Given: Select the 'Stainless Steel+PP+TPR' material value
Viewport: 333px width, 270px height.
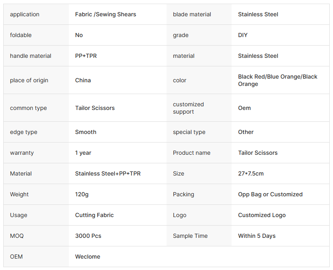Looking at the screenshot, I should point(108,173).
